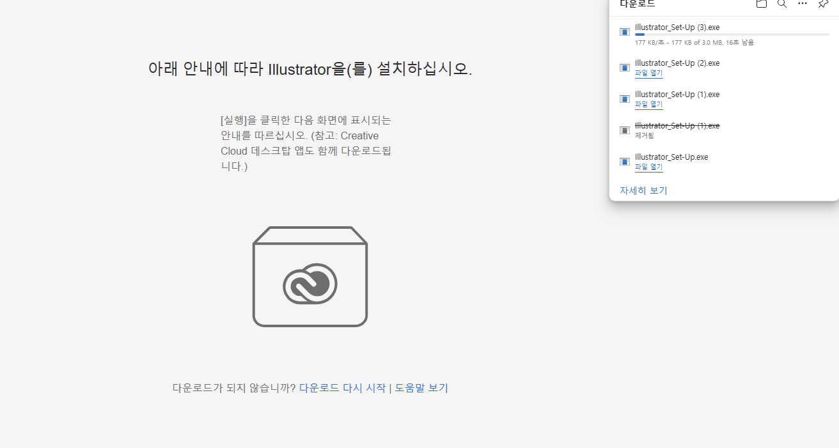
Task: Open the more options menu in downloads panel
Action: click(x=802, y=4)
